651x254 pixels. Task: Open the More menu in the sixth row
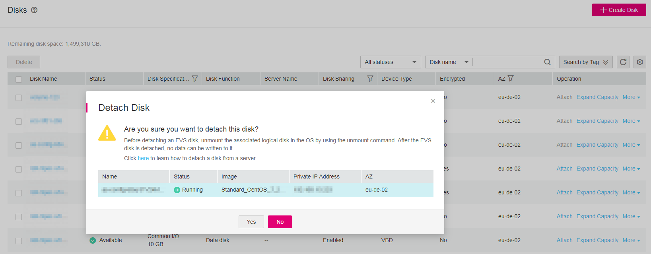click(x=631, y=216)
